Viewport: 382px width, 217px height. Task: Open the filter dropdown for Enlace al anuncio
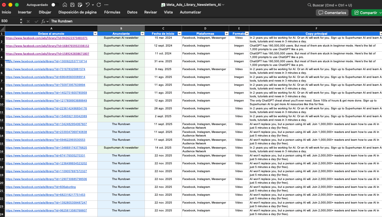tap(95, 34)
